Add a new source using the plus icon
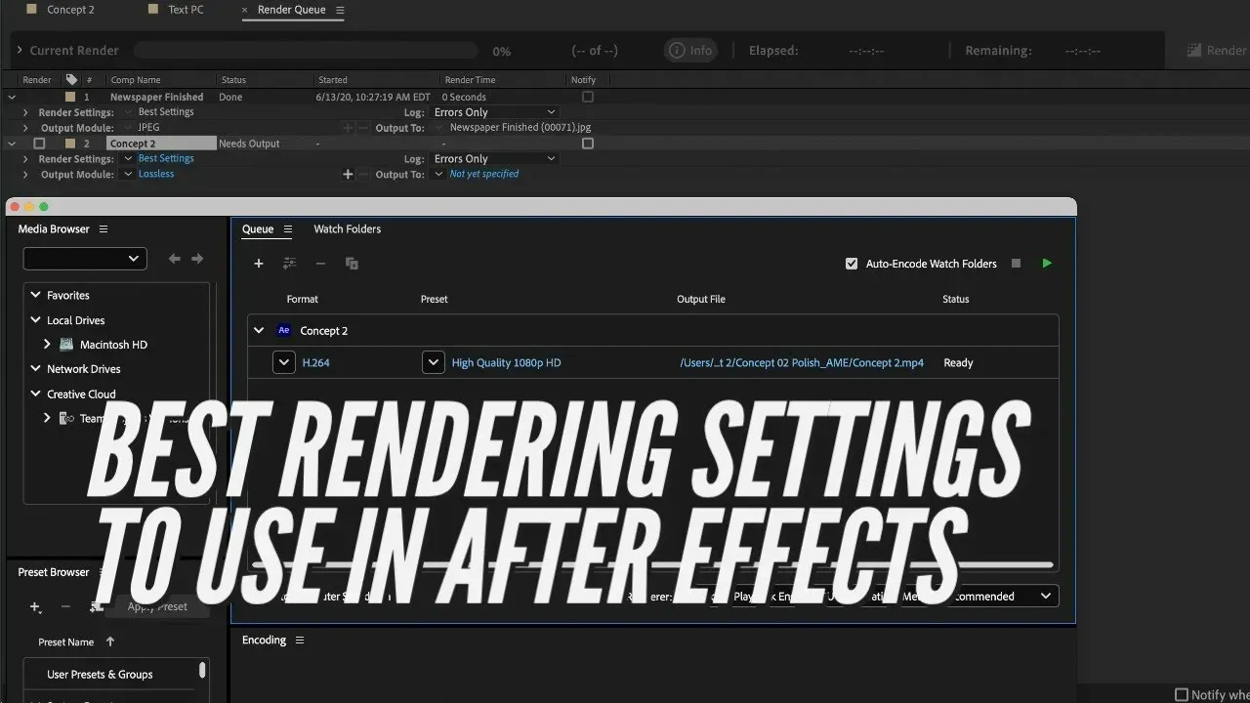 tap(258, 263)
